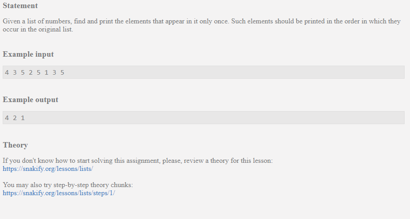Click the Example input heading
Viewport: 410px width, 219px height.
tap(28, 54)
